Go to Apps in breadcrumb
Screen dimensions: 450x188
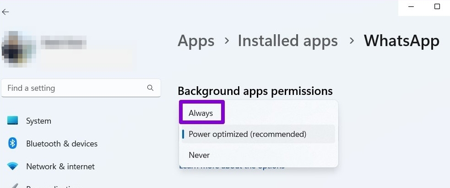(x=196, y=41)
